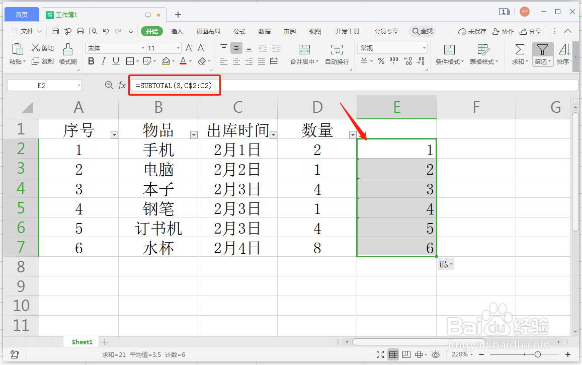Open the font size dropdown
This screenshot has width=582, height=365.
click(x=177, y=47)
